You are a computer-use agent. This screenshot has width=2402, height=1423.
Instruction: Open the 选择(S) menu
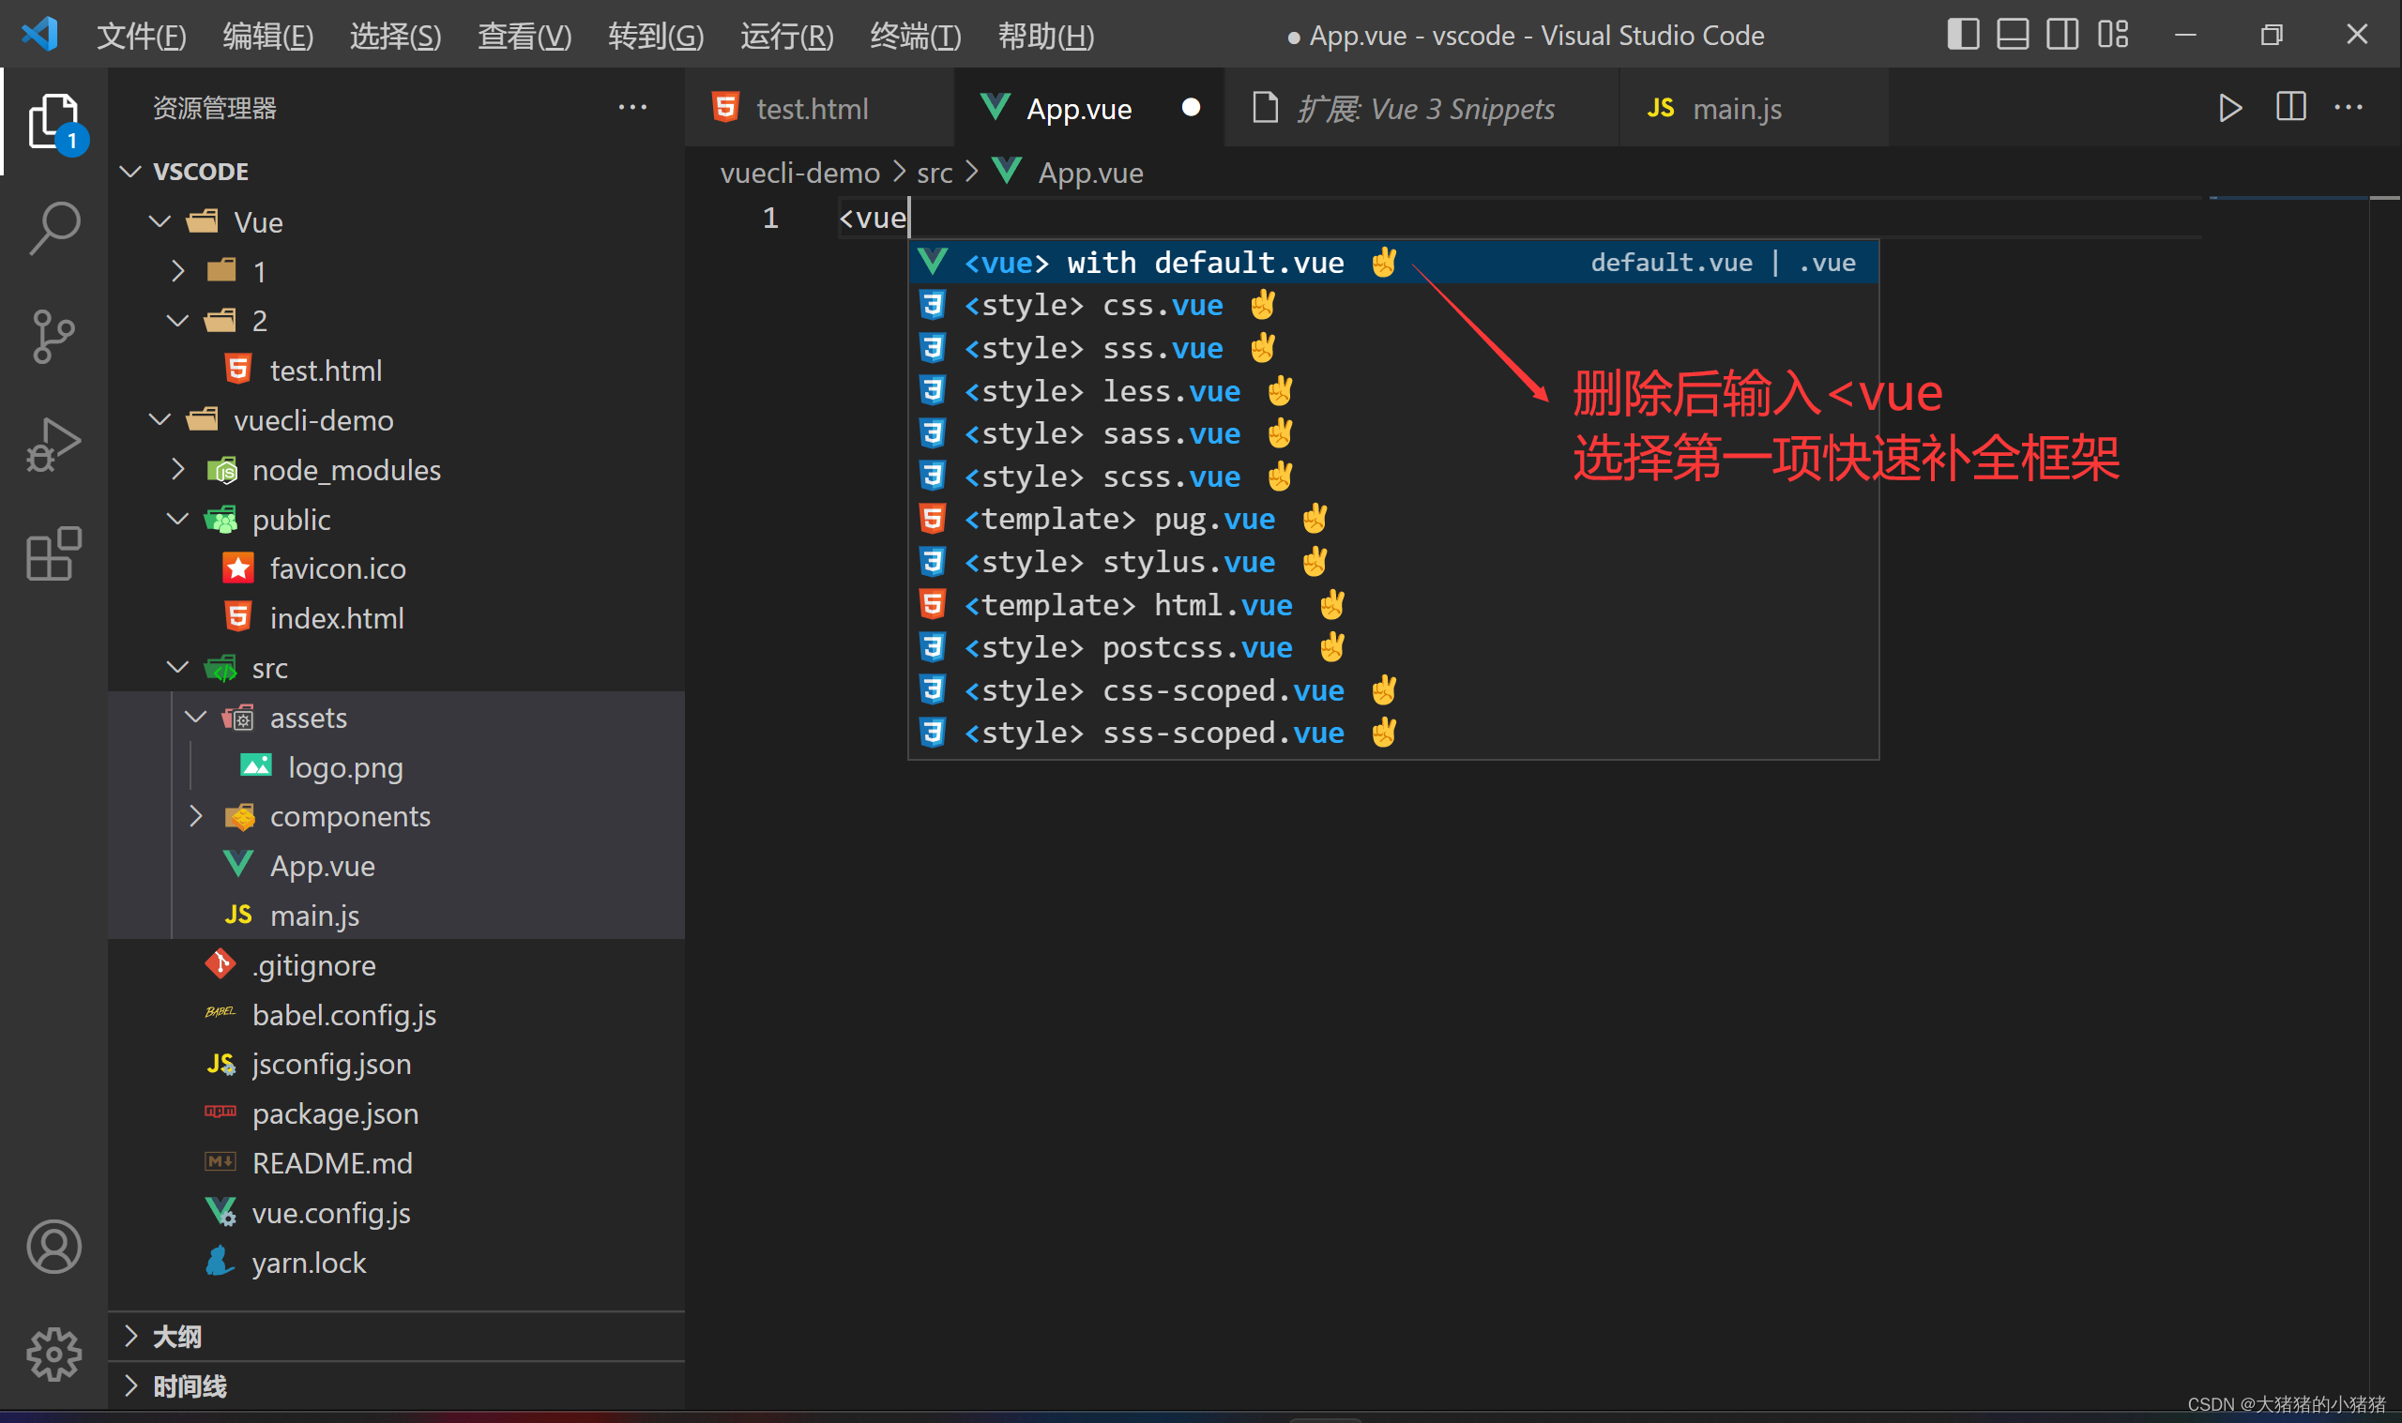coord(395,36)
